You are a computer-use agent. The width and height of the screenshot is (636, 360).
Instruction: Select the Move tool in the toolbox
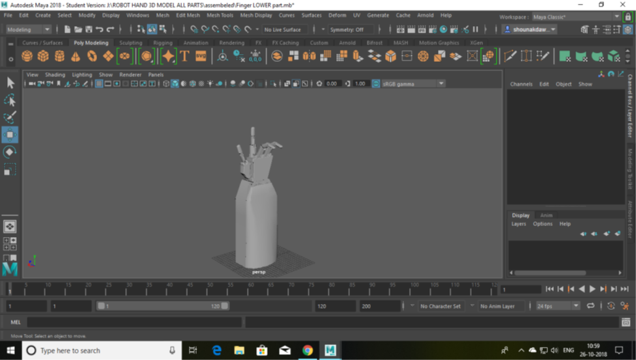10,135
